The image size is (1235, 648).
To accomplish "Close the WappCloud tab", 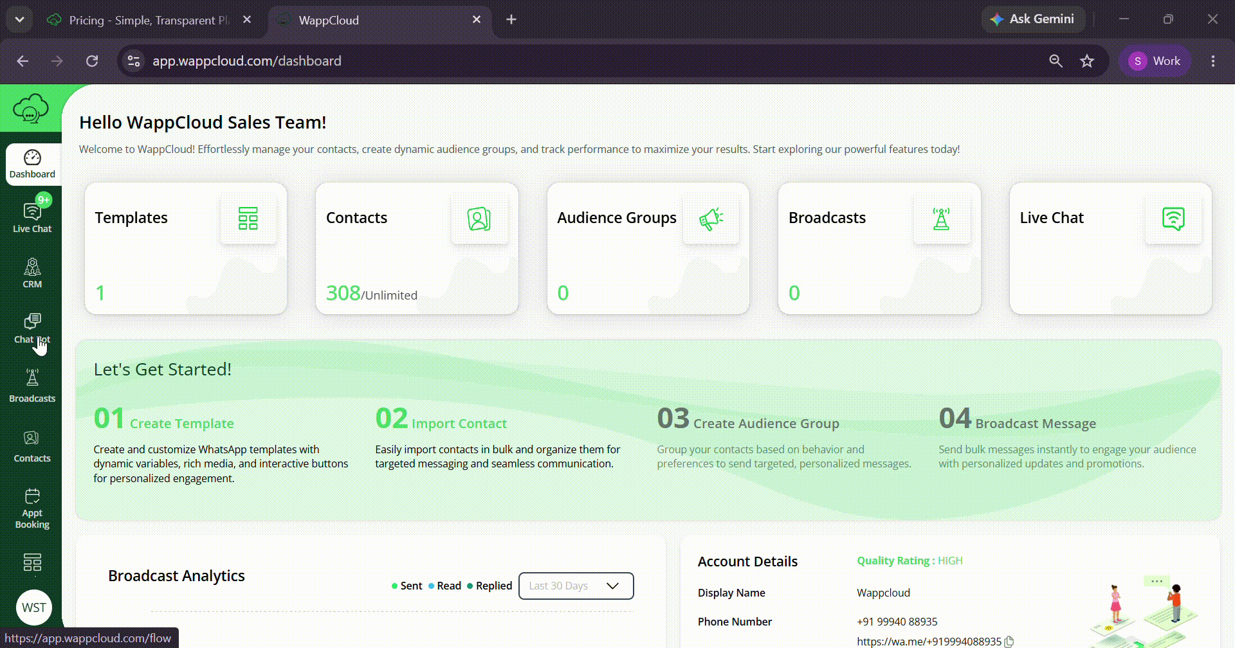I will click(477, 20).
